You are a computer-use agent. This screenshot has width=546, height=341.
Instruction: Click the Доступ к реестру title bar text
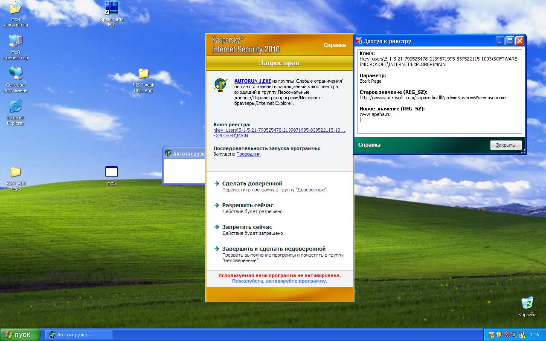click(387, 41)
